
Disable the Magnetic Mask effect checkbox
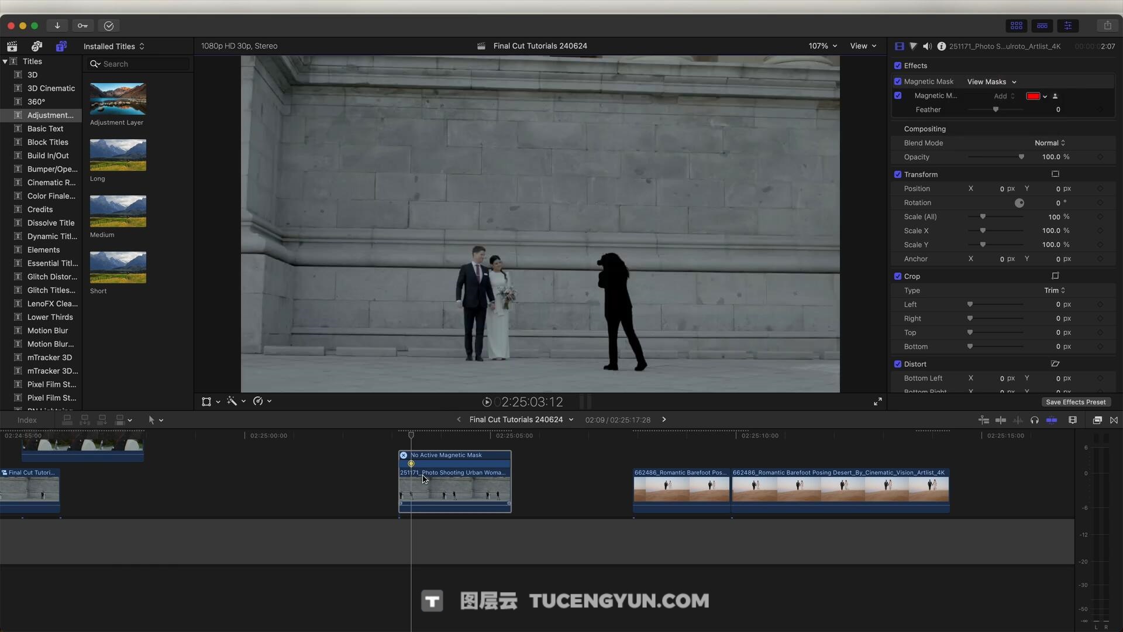pyautogui.click(x=898, y=81)
